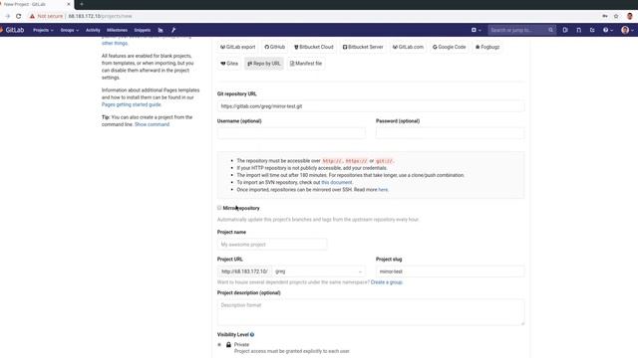Click the Not secure warning icon
Viewport: 638px width, 358px height.
pos(32,16)
